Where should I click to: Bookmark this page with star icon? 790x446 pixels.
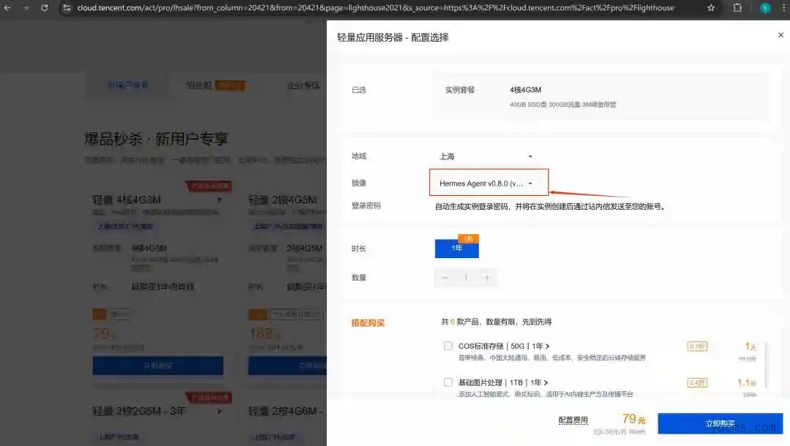click(x=711, y=8)
